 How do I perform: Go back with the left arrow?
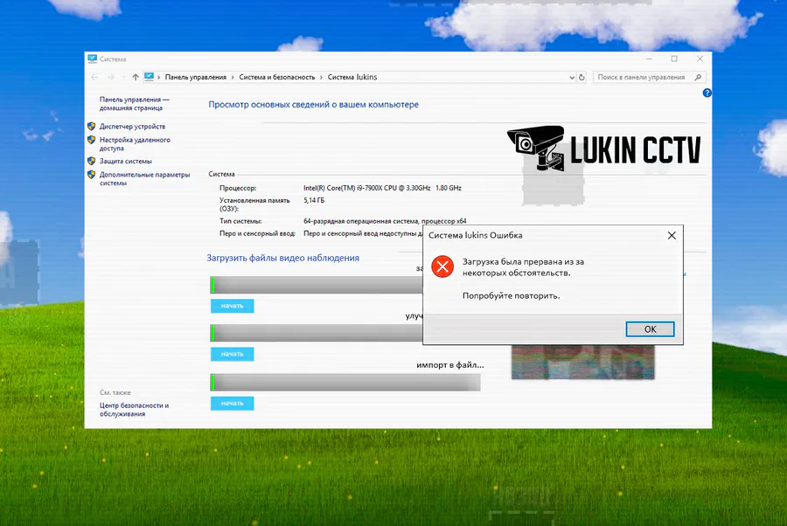pyautogui.click(x=94, y=77)
